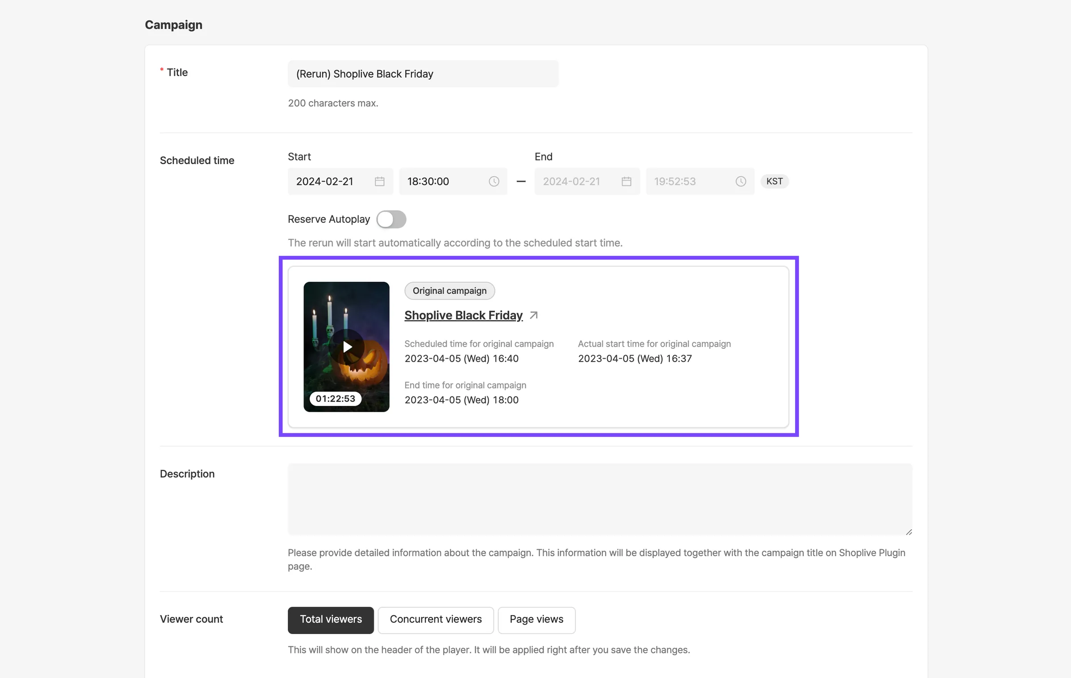Screen dimensions: 1071x678
Task: Click 'End time for original campaign' label
Action: click(465, 385)
